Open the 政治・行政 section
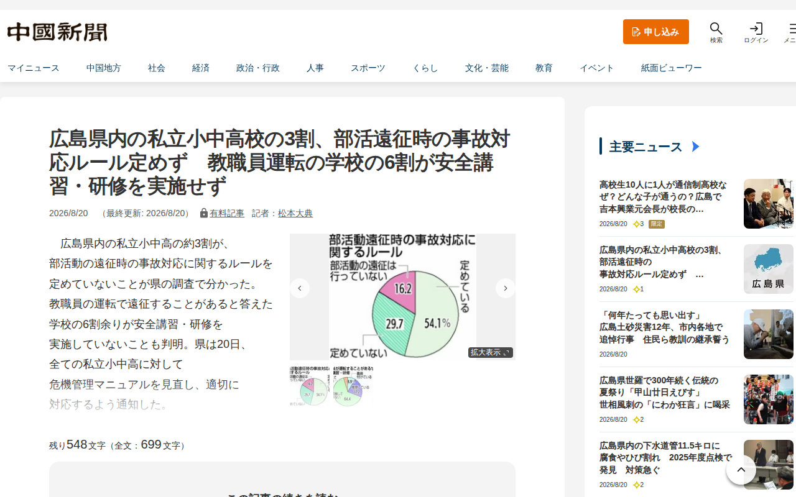796x497 pixels. coord(258,68)
